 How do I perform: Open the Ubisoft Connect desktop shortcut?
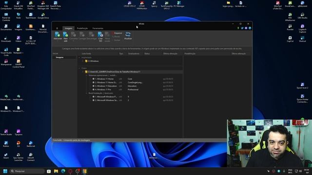31,157
